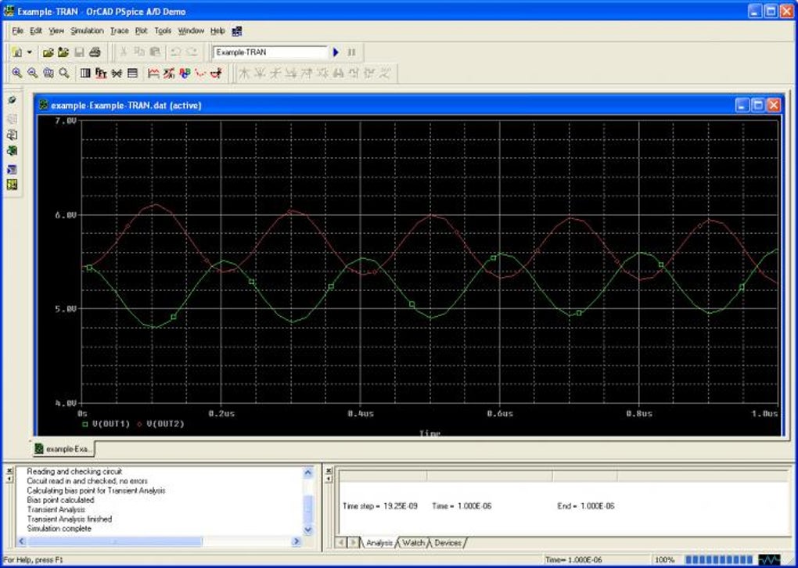
Task: Run the simulation with the blue play arrow
Action: coord(336,52)
